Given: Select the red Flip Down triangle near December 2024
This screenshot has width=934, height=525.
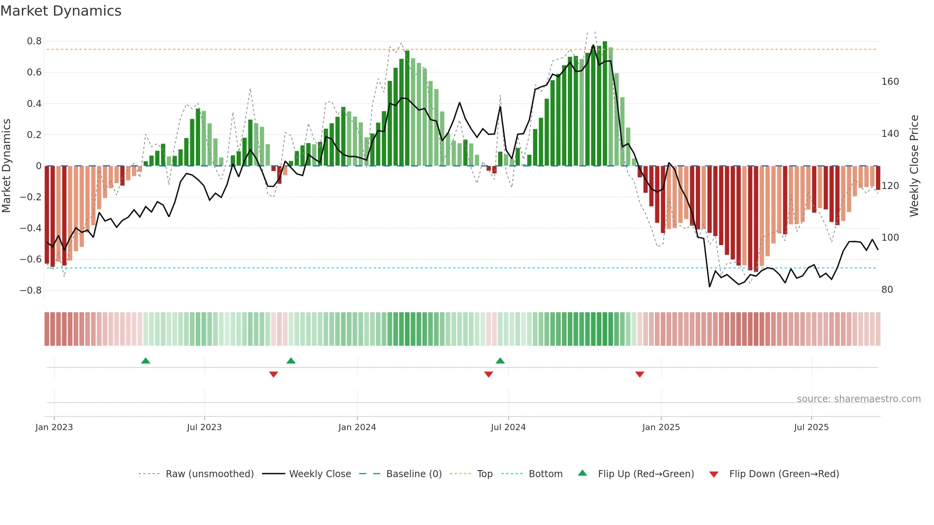Looking at the screenshot, I should (640, 374).
